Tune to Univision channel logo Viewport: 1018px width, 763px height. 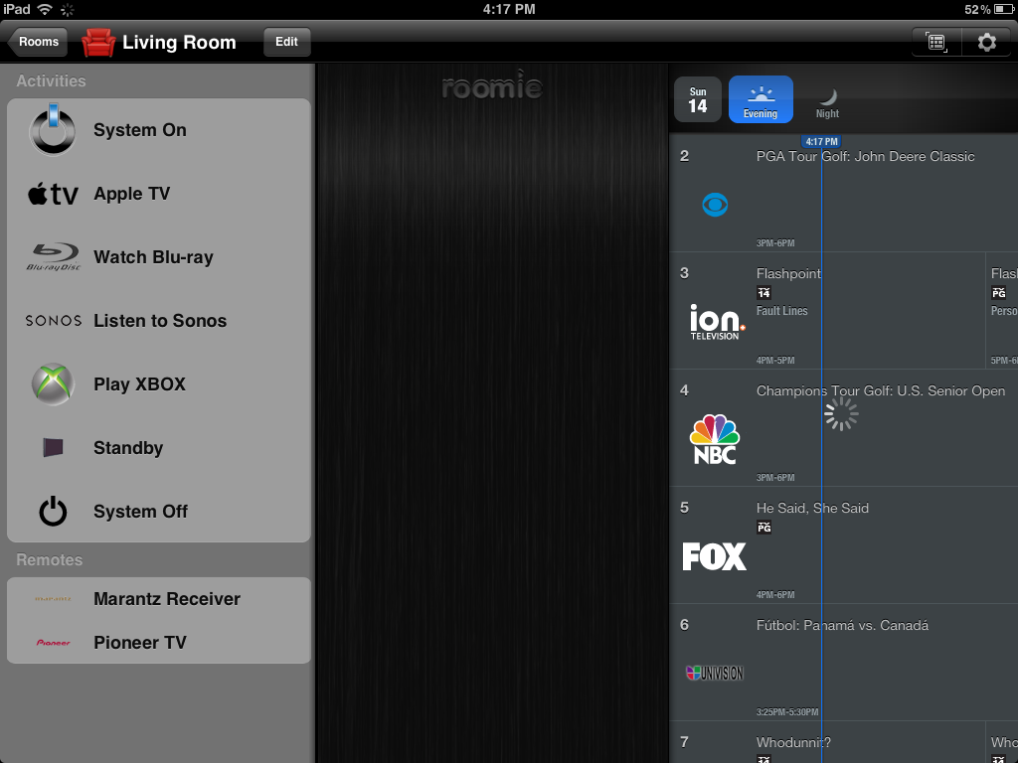715,673
